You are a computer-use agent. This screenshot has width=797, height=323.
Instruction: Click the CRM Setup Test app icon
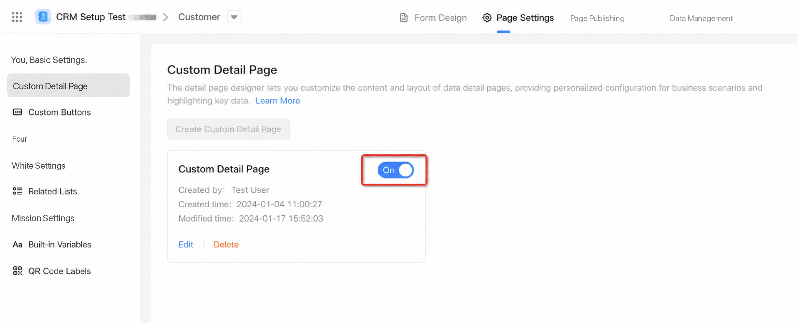coord(43,17)
